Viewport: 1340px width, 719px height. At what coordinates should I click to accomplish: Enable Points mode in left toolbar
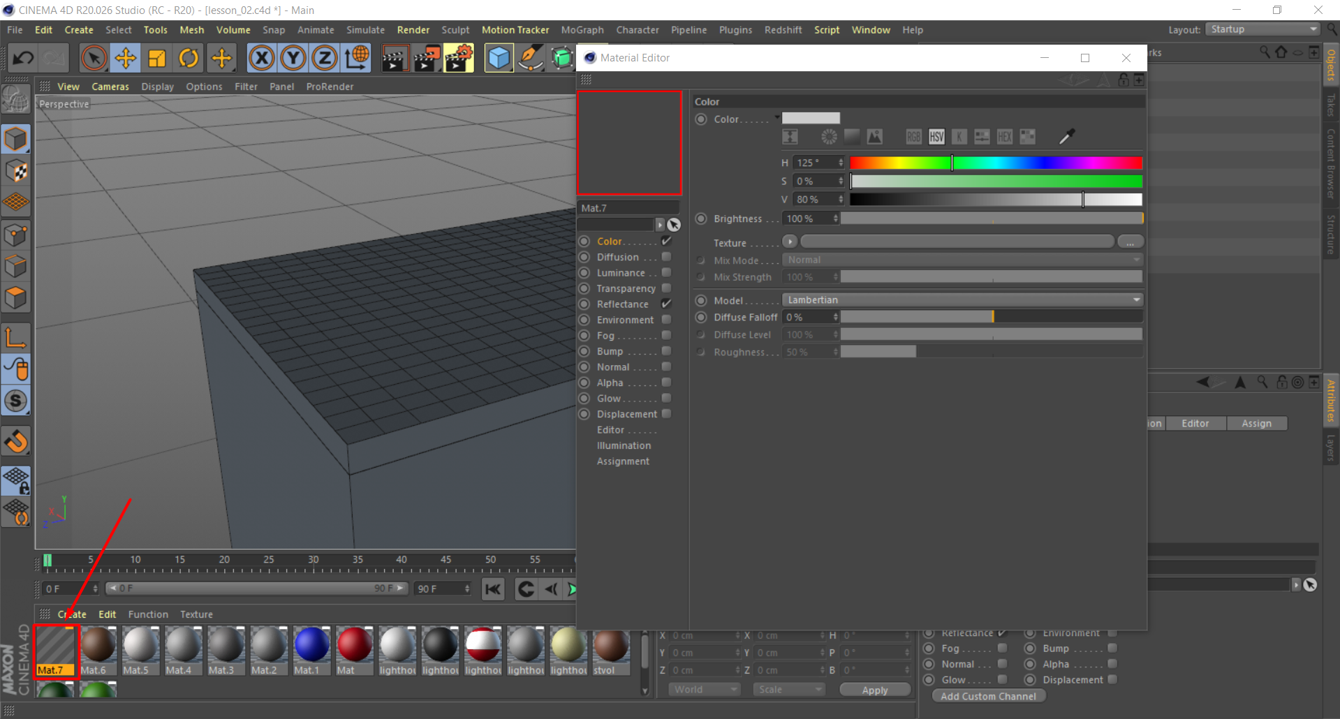tap(16, 235)
